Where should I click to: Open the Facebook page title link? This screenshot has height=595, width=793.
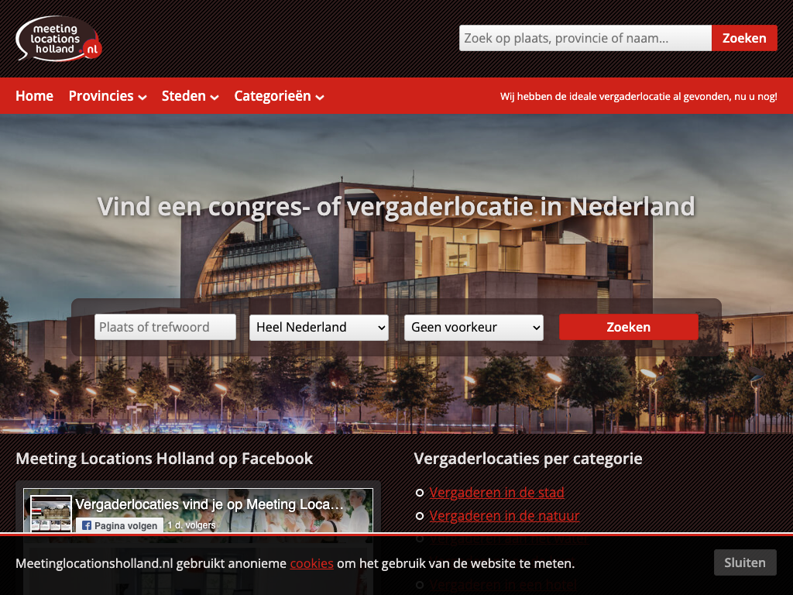click(x=209, y=504)
